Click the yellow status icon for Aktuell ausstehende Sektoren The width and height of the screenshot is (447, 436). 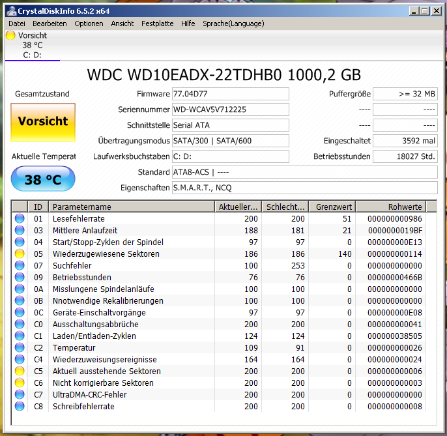pos(20,371)
